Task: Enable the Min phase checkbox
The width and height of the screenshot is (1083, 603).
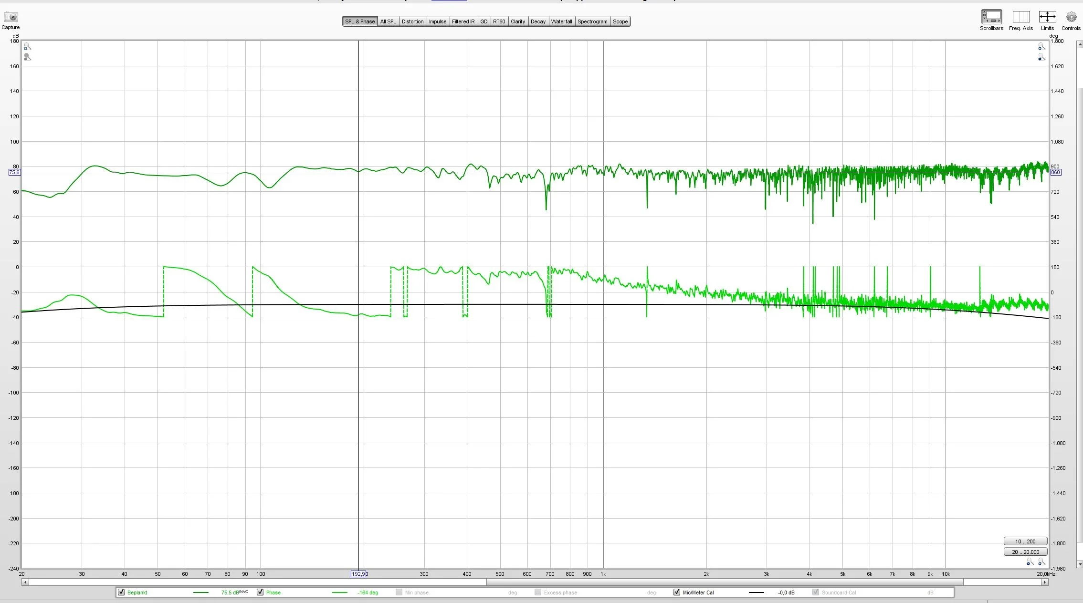Action: click(x=399, y=592)
